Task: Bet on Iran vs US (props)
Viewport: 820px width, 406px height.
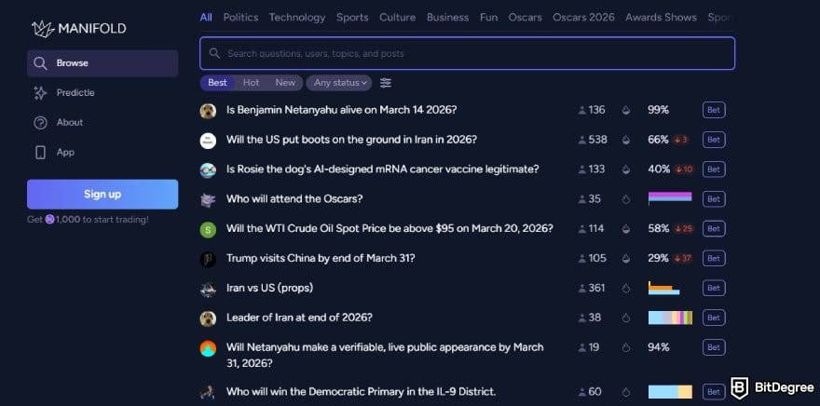Action: click(x=714, y=288)
